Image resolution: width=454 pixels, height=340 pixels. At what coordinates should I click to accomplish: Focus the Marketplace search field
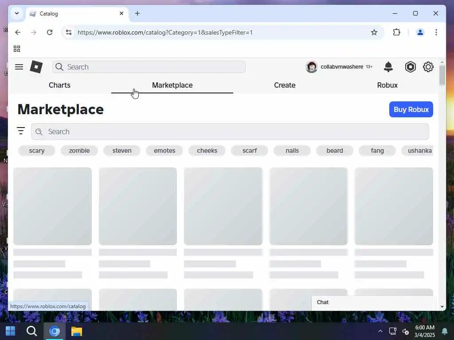(x=230, y=131)
